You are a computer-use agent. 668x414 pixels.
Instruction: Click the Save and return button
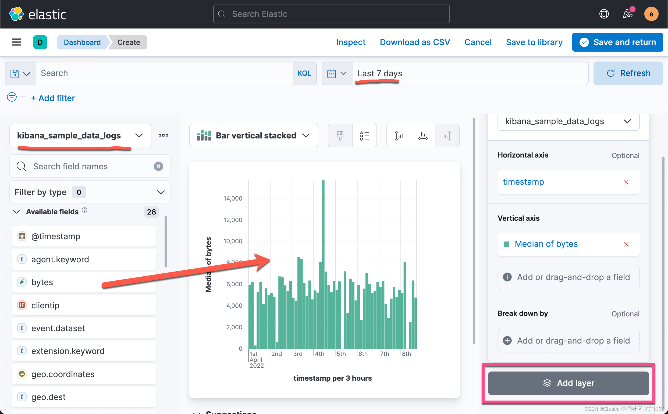617,42
